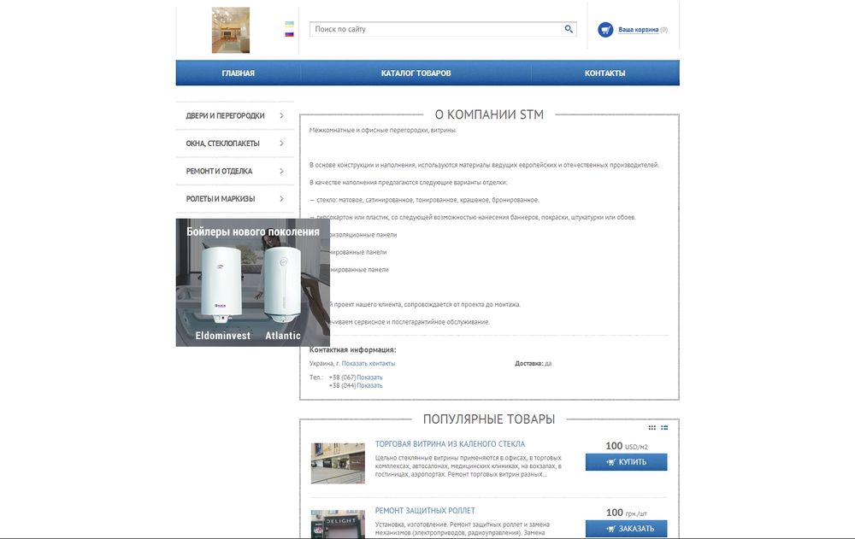Image resolution: width=855 pixels, height=539 pixels.
Task: Switch to Ukrainian language flag
Action: click(x=289, y=25)
